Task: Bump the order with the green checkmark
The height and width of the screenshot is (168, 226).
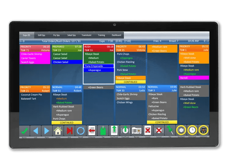Action: click(24, 131)
